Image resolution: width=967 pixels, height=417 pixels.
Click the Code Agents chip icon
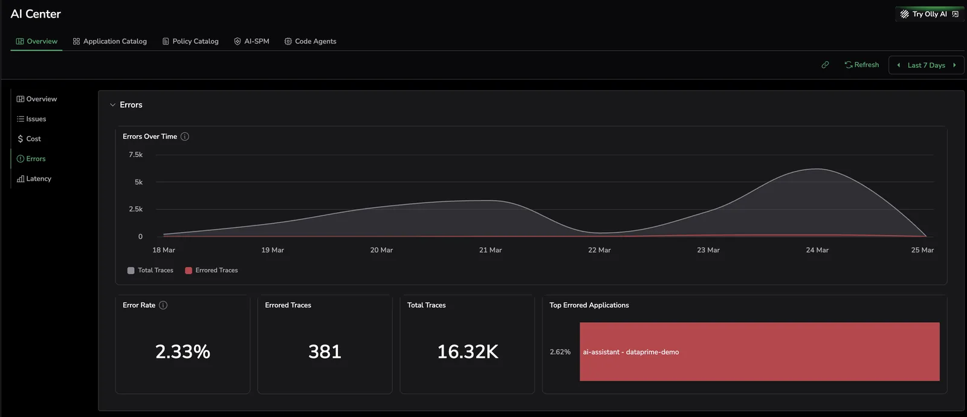[x=288, y=41]
